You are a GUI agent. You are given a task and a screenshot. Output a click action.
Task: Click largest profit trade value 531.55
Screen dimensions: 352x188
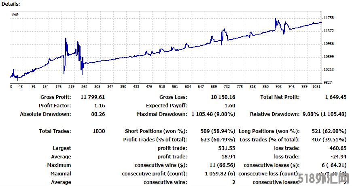click(x=227, y=148)
